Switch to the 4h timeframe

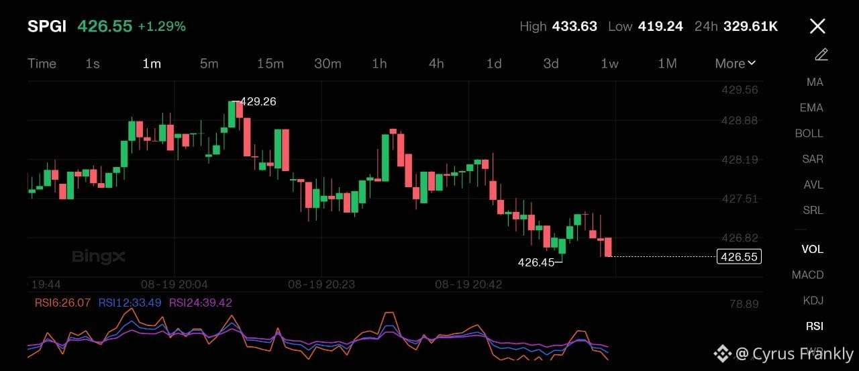tap(436, 63)
